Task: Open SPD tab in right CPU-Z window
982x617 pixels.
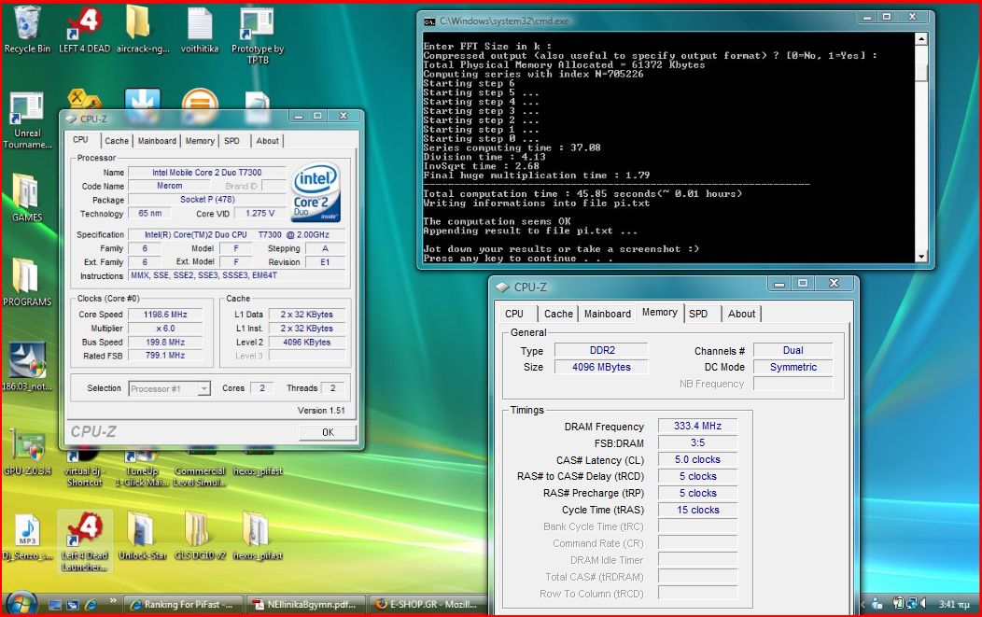Action: tap(698, 314)
